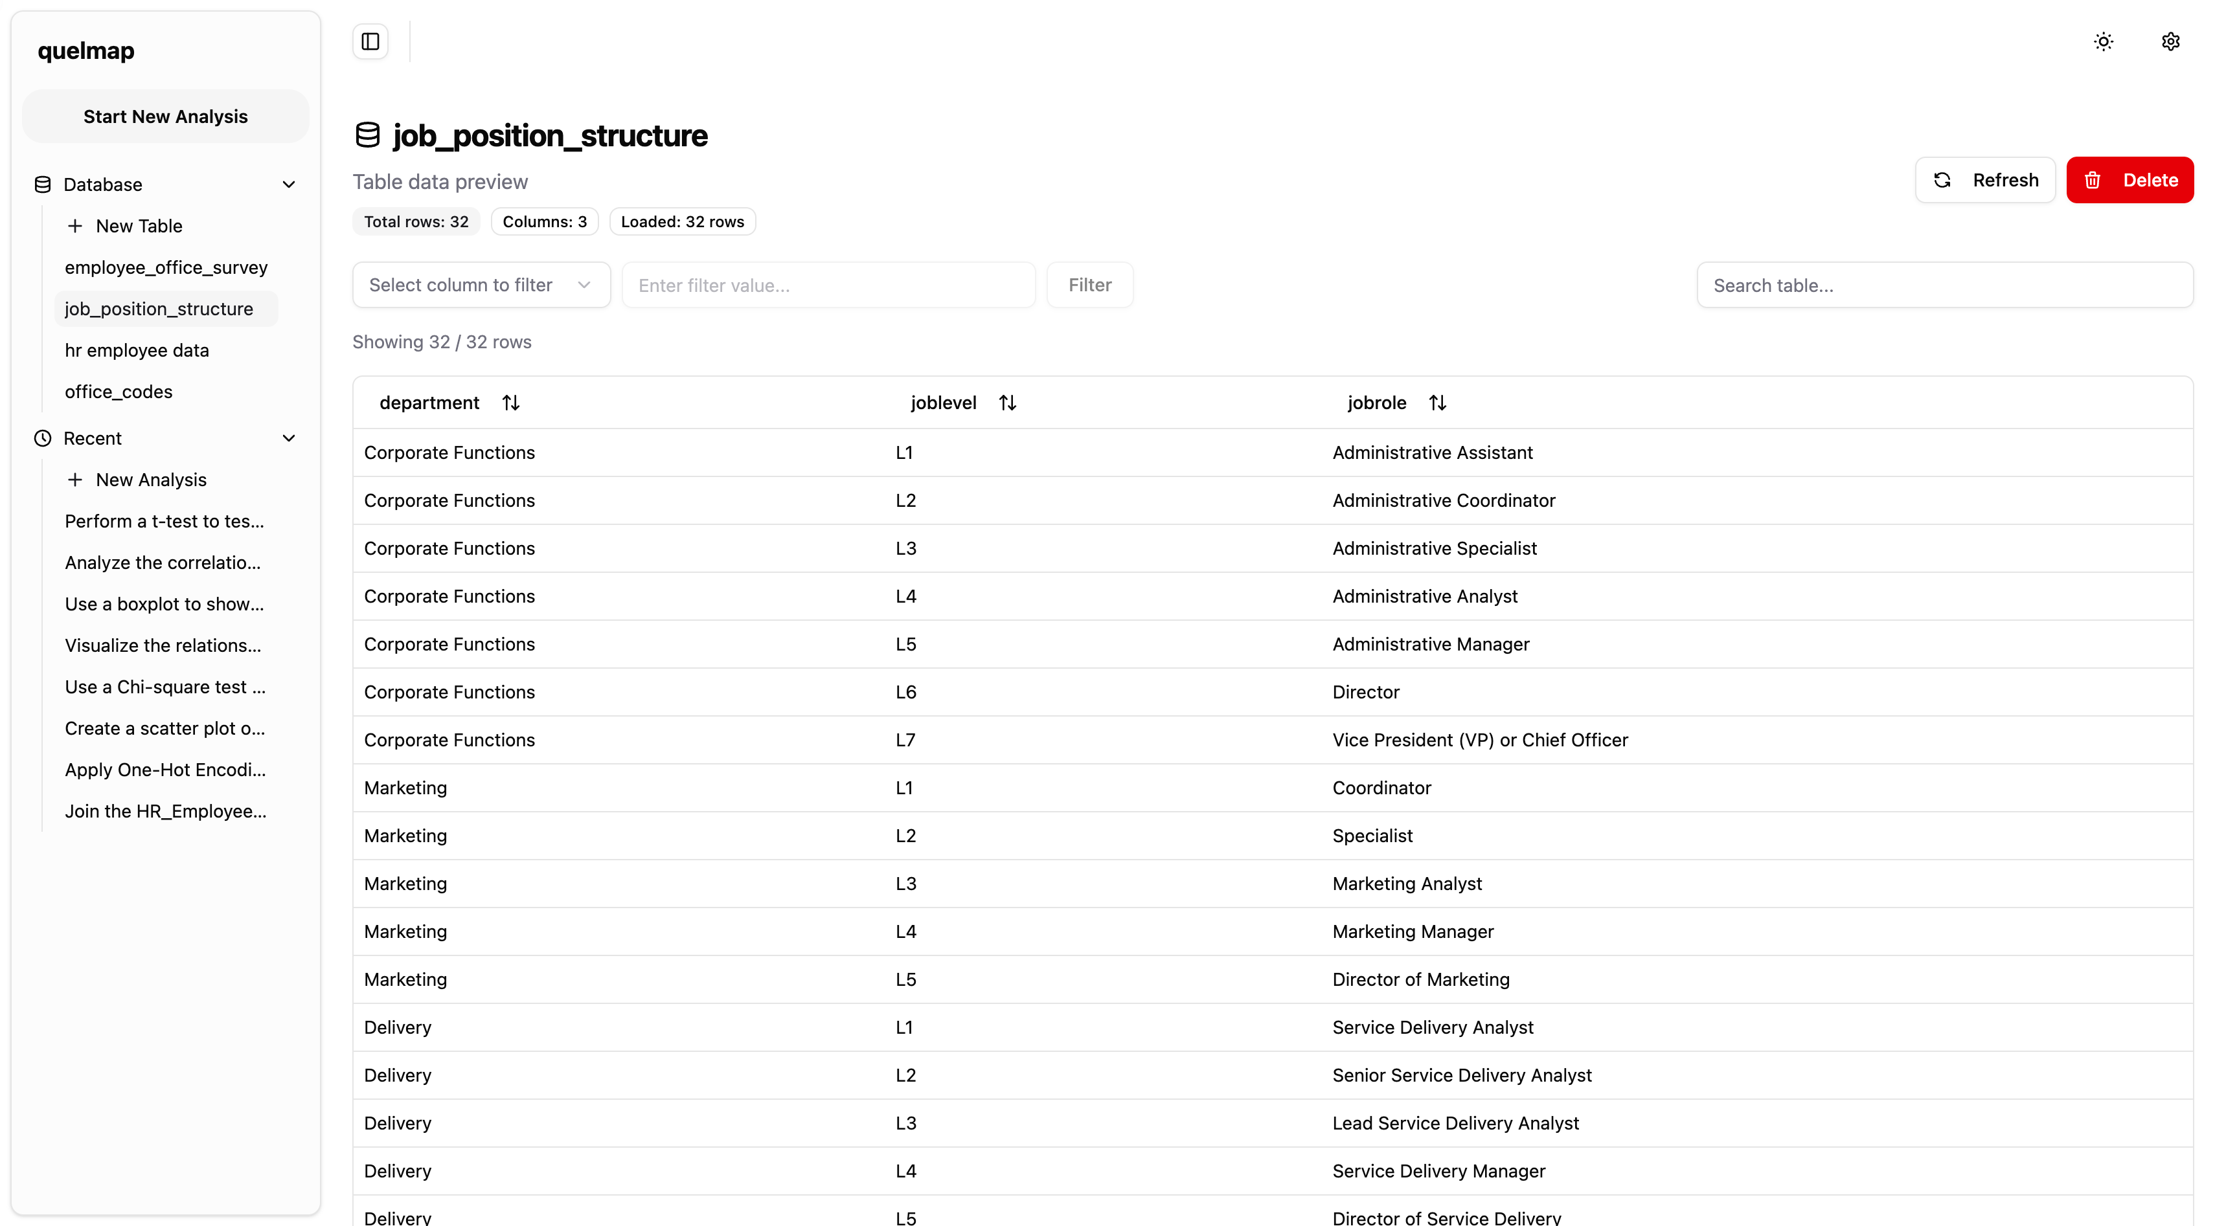Click 'Table data preview' subtitle

tap(440, 182)
